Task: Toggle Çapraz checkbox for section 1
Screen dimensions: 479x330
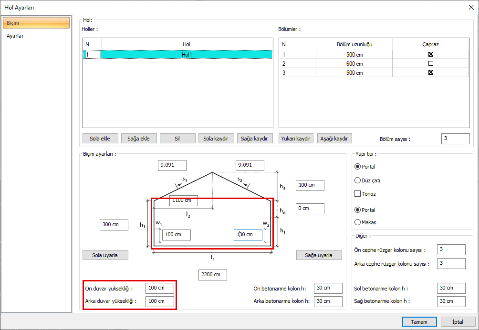Action: [x=430, y=54]
